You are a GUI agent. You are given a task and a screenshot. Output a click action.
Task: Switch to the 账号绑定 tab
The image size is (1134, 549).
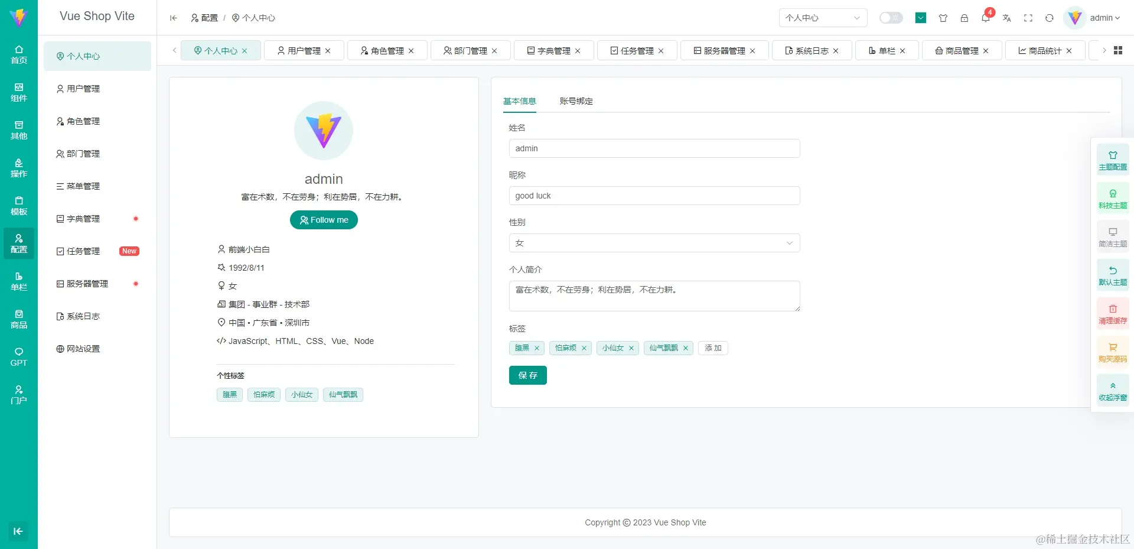point(576,101)
